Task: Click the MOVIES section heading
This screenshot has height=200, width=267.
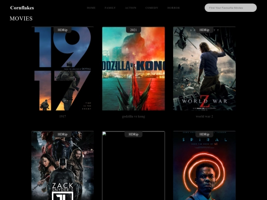Action: pos(21,19)
